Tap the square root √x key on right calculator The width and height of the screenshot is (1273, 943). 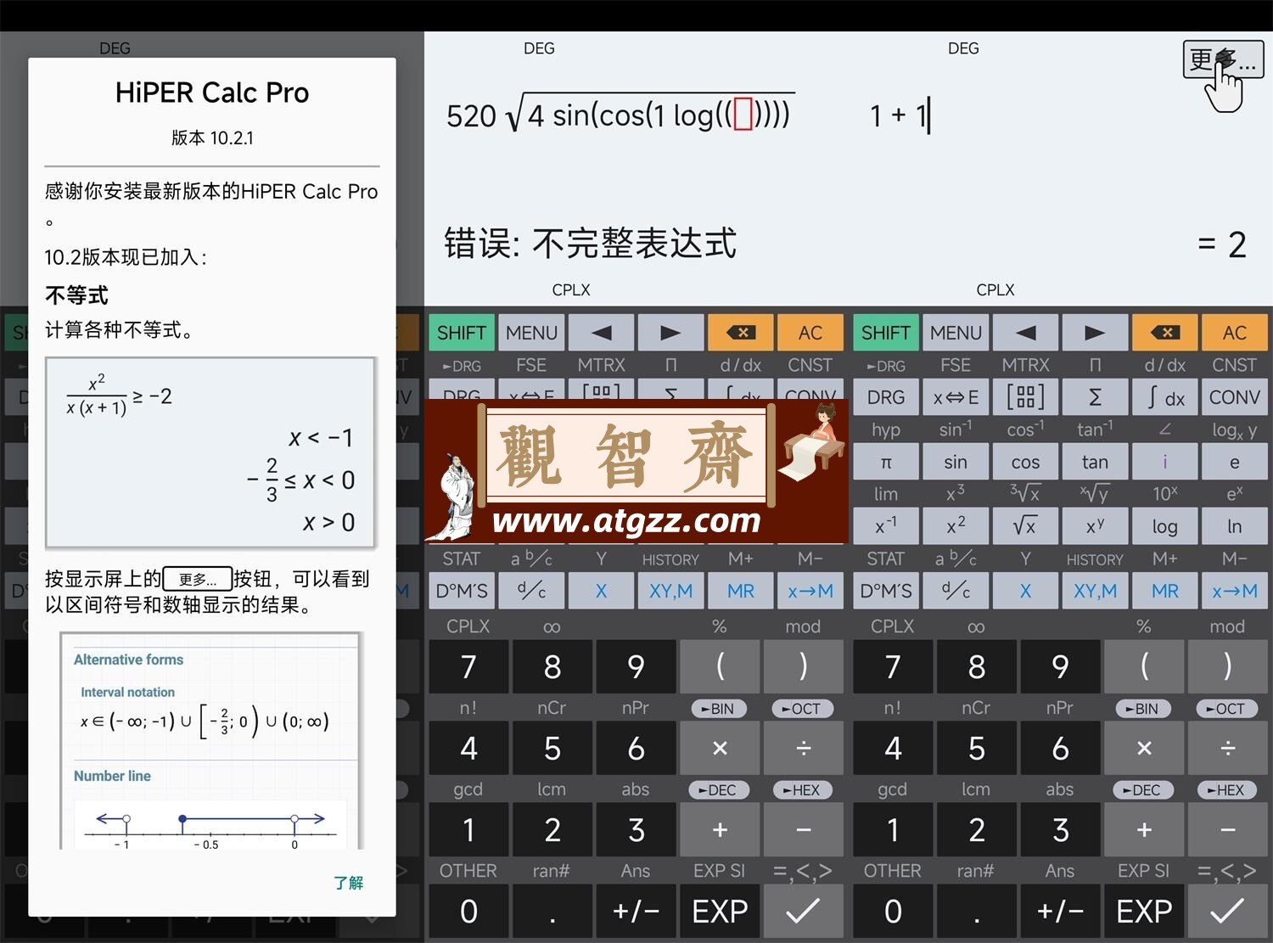[1025, 526]
